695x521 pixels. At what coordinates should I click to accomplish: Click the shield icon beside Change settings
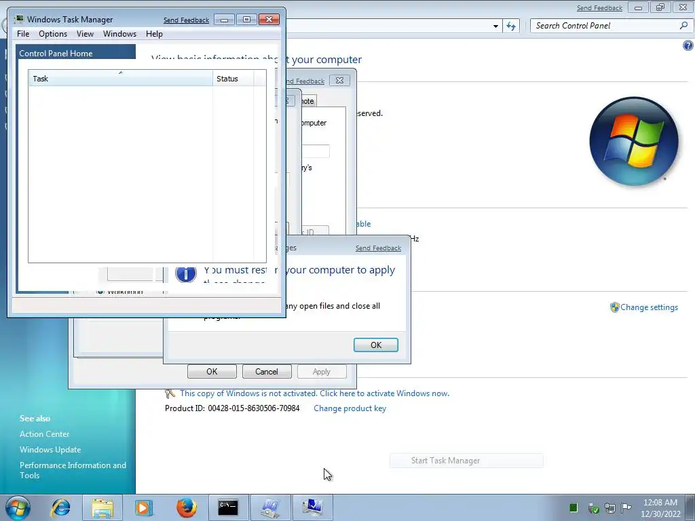pos(614,307)
